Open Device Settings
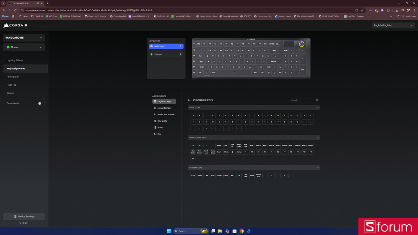The width and height of the screenshot is (418, 235). pos(24,217)
